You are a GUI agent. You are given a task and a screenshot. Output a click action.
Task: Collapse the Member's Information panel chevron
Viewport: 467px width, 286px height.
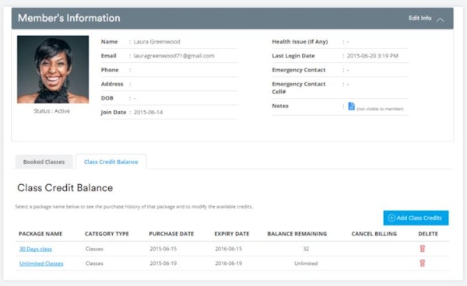pos(441,20)
